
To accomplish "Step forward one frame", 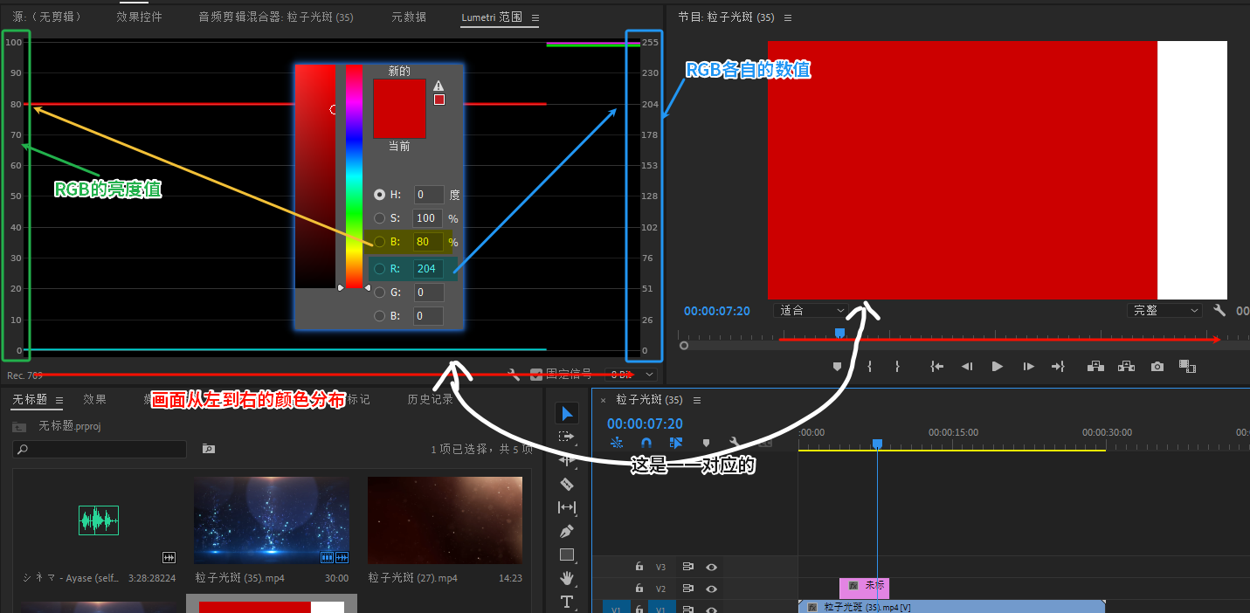I will [x=1028, y=367].
